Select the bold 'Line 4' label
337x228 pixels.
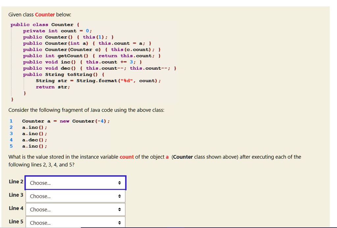16,208
